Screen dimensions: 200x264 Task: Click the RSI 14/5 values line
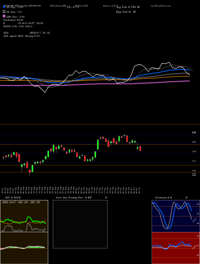[x=23, y=23]
